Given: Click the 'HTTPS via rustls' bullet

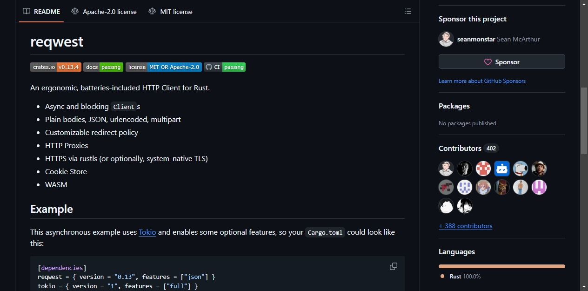Looking at the screenshot, I should (x=127, y=159).
